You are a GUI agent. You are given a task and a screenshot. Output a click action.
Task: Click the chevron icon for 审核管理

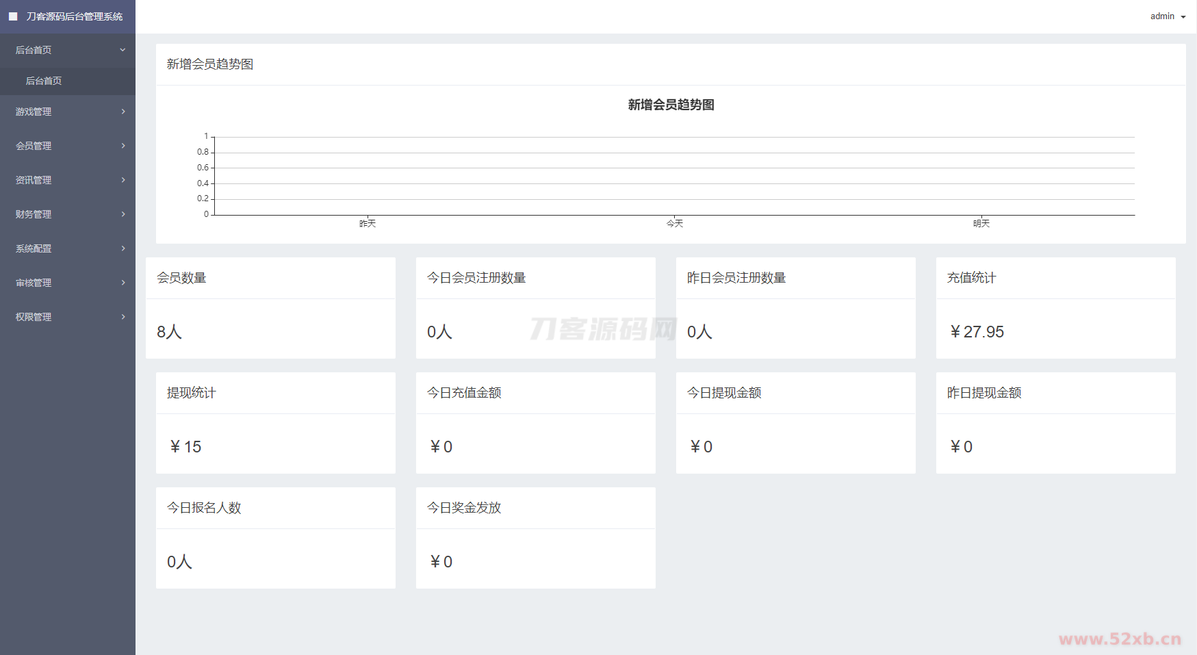(123, 283)
